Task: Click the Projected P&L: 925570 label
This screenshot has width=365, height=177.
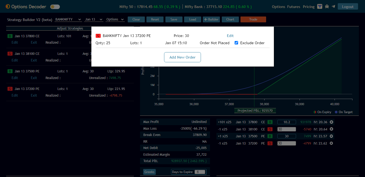Action: pos(255,111)
